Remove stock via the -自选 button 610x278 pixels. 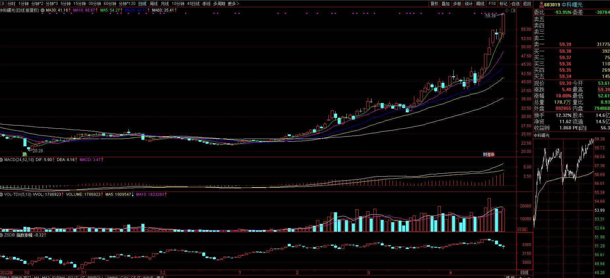click(515, 4)
